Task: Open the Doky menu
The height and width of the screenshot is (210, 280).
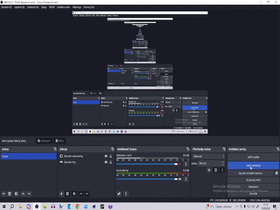Action: (x=44, y=7)
